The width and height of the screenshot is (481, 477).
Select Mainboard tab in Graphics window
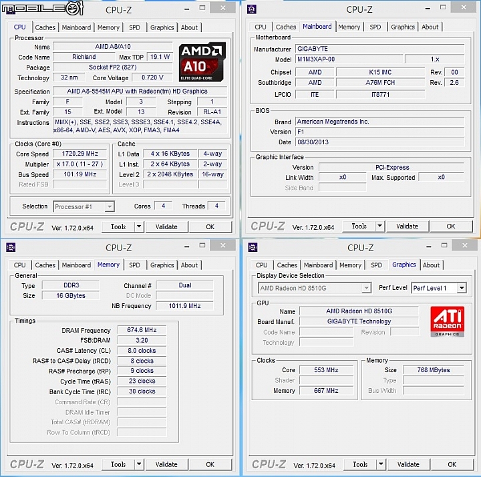318,265
